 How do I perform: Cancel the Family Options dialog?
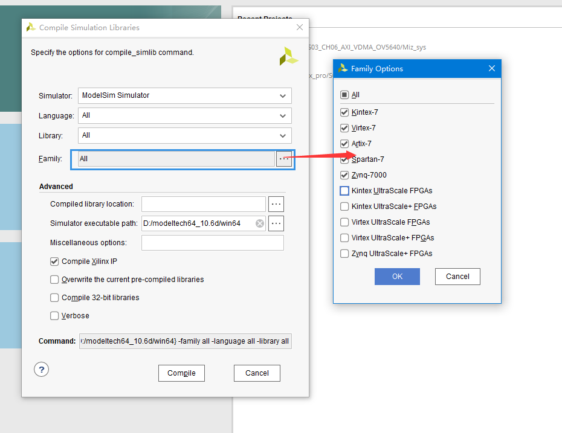[x=457, y=277]
